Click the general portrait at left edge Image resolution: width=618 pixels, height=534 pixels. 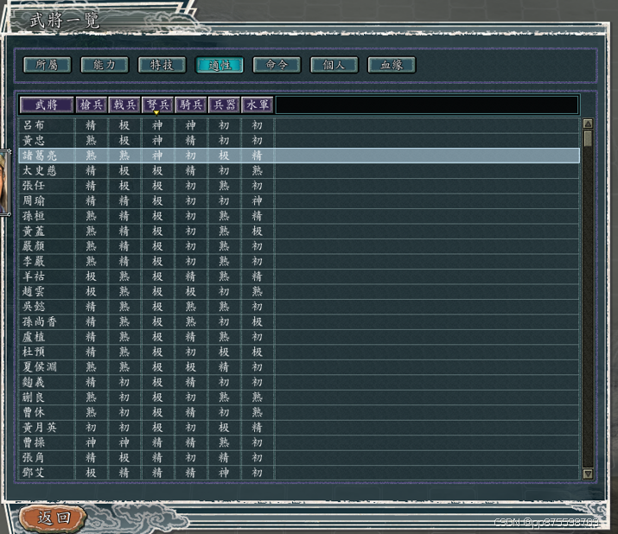[x=4, y=182]
